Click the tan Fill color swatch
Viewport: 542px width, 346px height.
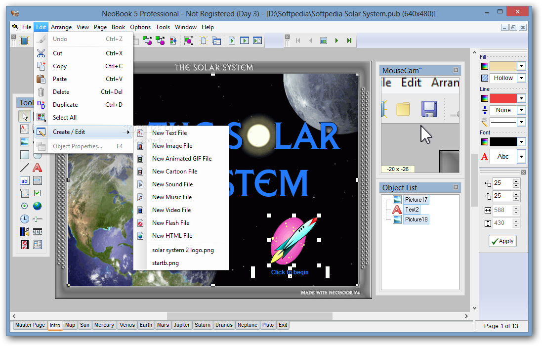(503, 66)
